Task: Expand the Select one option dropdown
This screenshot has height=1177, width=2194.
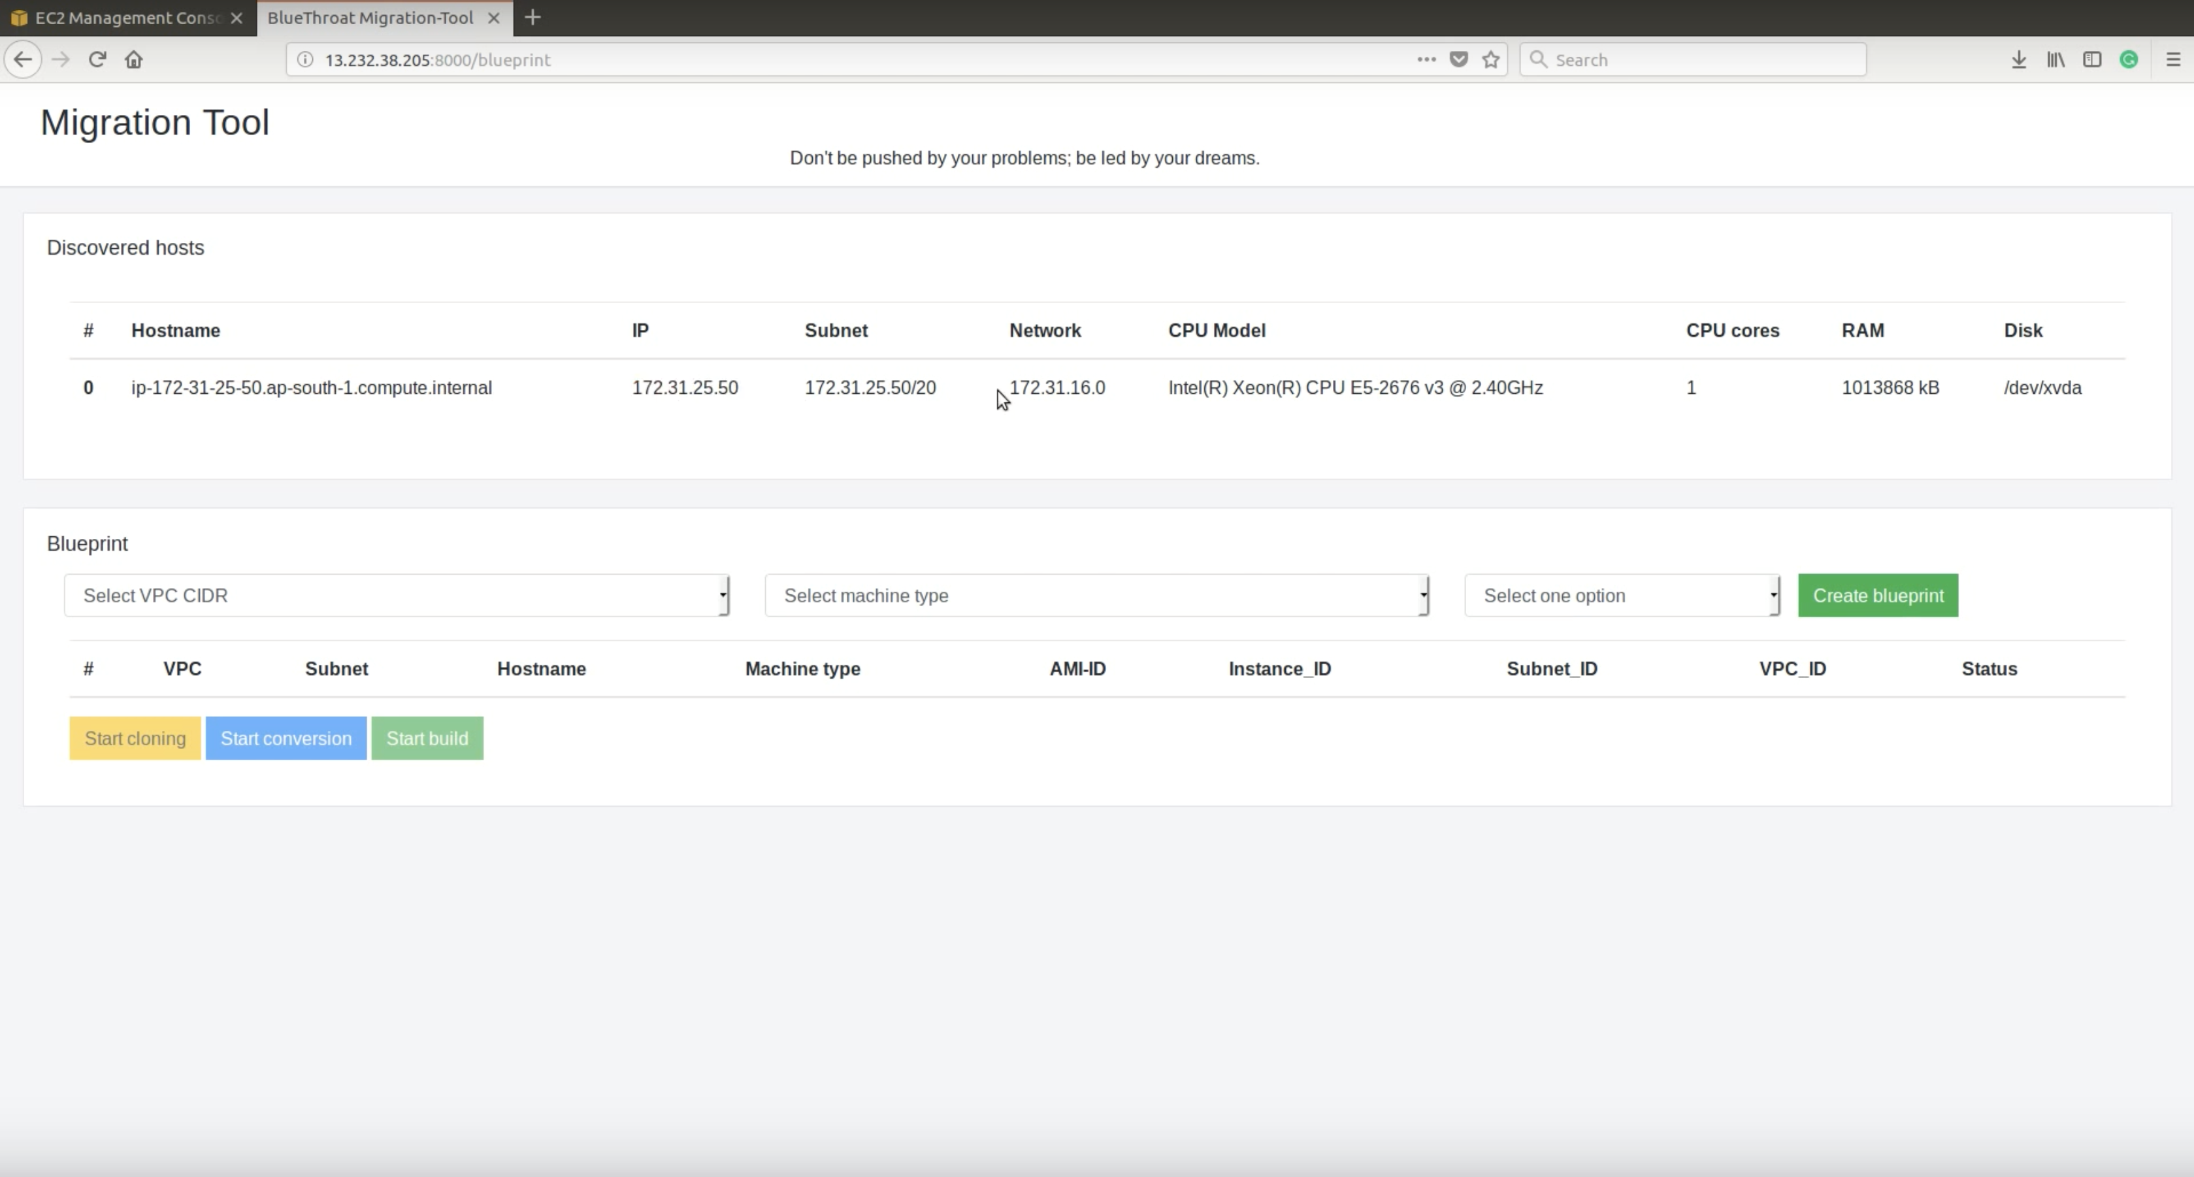Action: (x=1620, y=595)
